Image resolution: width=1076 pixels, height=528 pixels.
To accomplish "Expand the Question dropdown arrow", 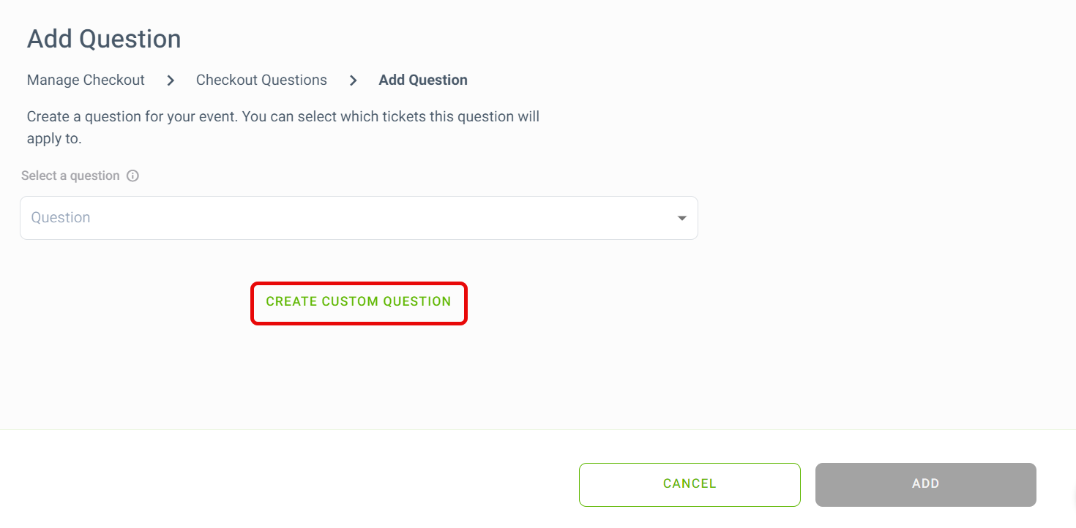I will pos(682,218).
